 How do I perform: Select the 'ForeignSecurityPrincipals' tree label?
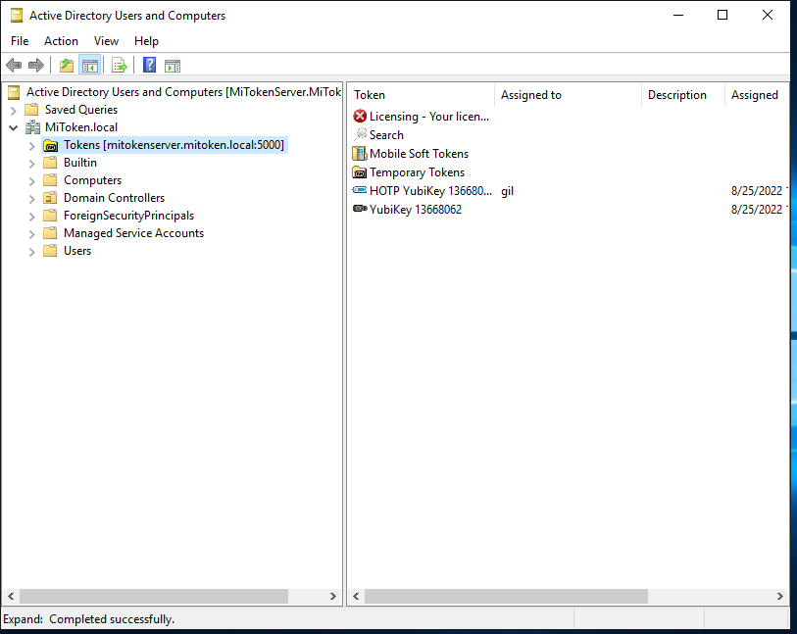click(x=128, y=216)
